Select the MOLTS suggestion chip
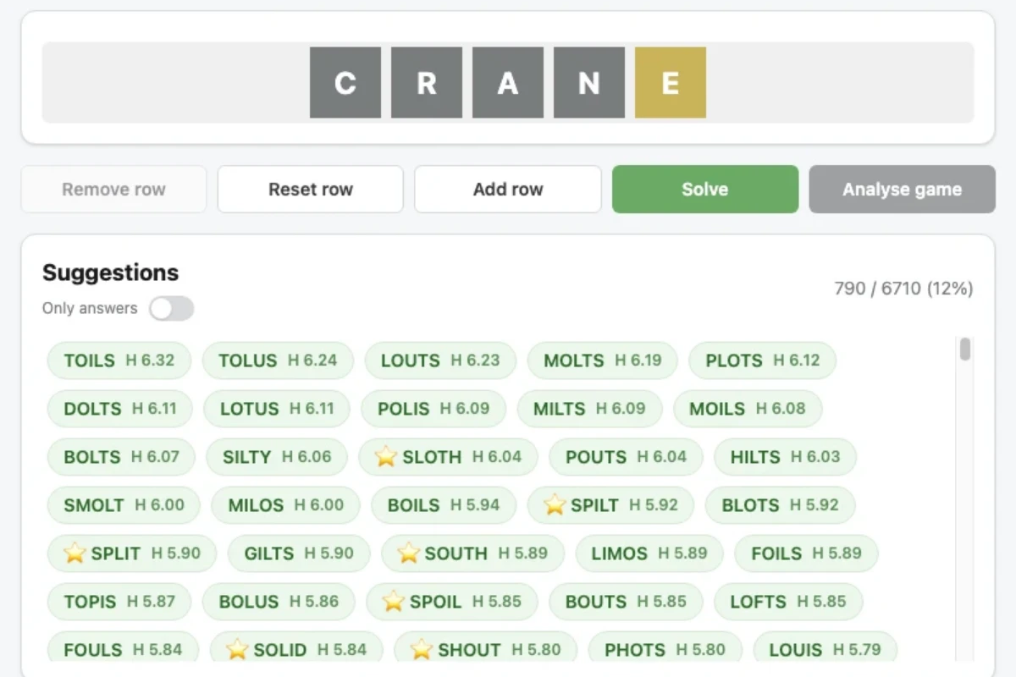 tap(602, 361)
